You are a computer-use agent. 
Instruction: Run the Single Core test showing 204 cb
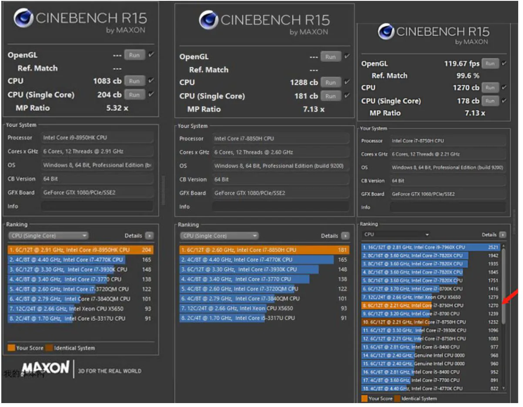134,94
